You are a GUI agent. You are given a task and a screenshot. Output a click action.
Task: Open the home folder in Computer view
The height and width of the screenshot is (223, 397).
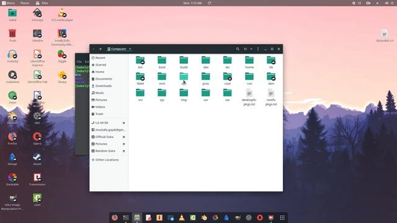[x=249, y=63]
